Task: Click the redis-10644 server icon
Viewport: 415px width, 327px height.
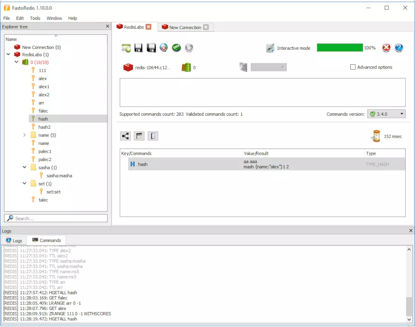Action: coord(128,68)
